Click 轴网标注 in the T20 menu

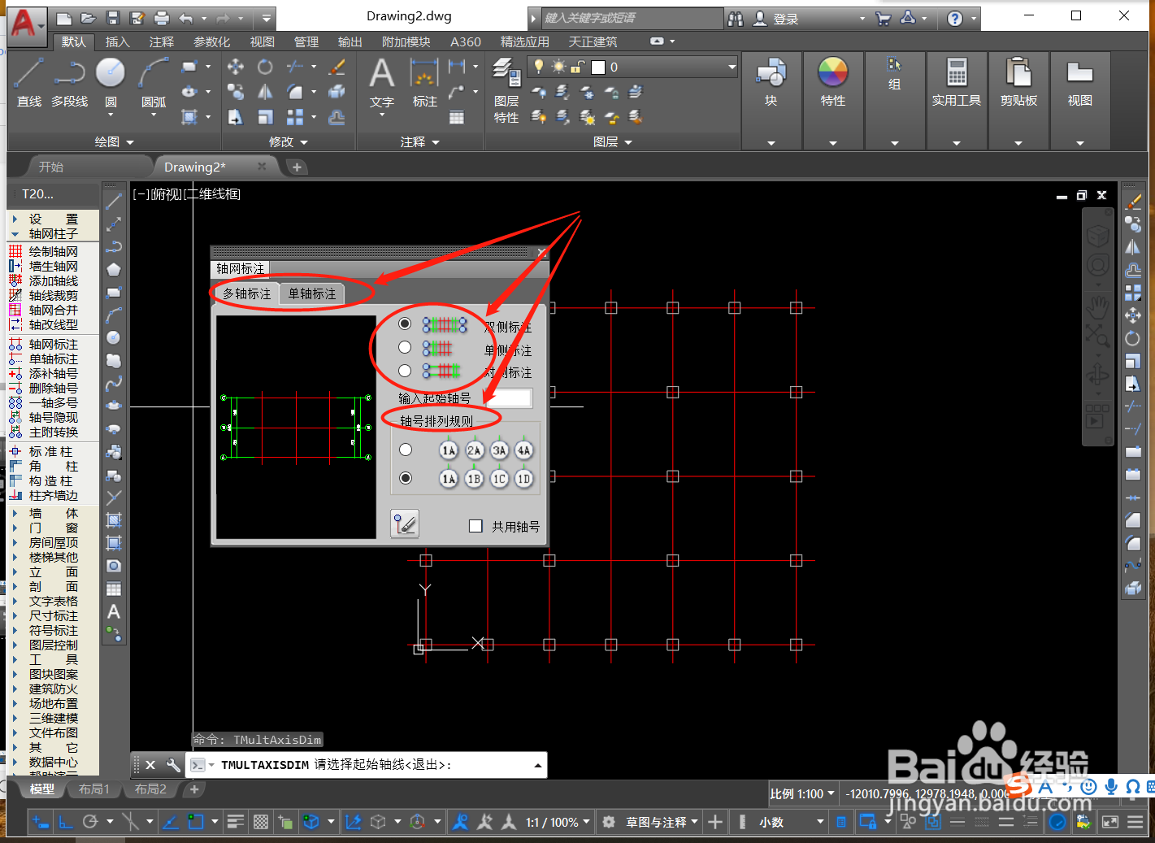[54, 344]
